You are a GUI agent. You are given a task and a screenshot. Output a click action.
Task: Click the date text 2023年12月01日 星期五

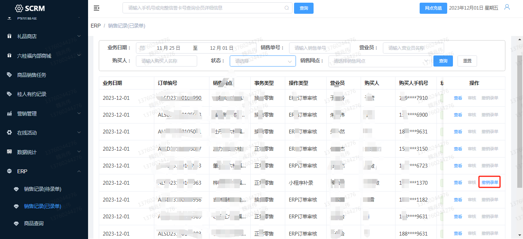pyautogui.click(x=474, y=8)
